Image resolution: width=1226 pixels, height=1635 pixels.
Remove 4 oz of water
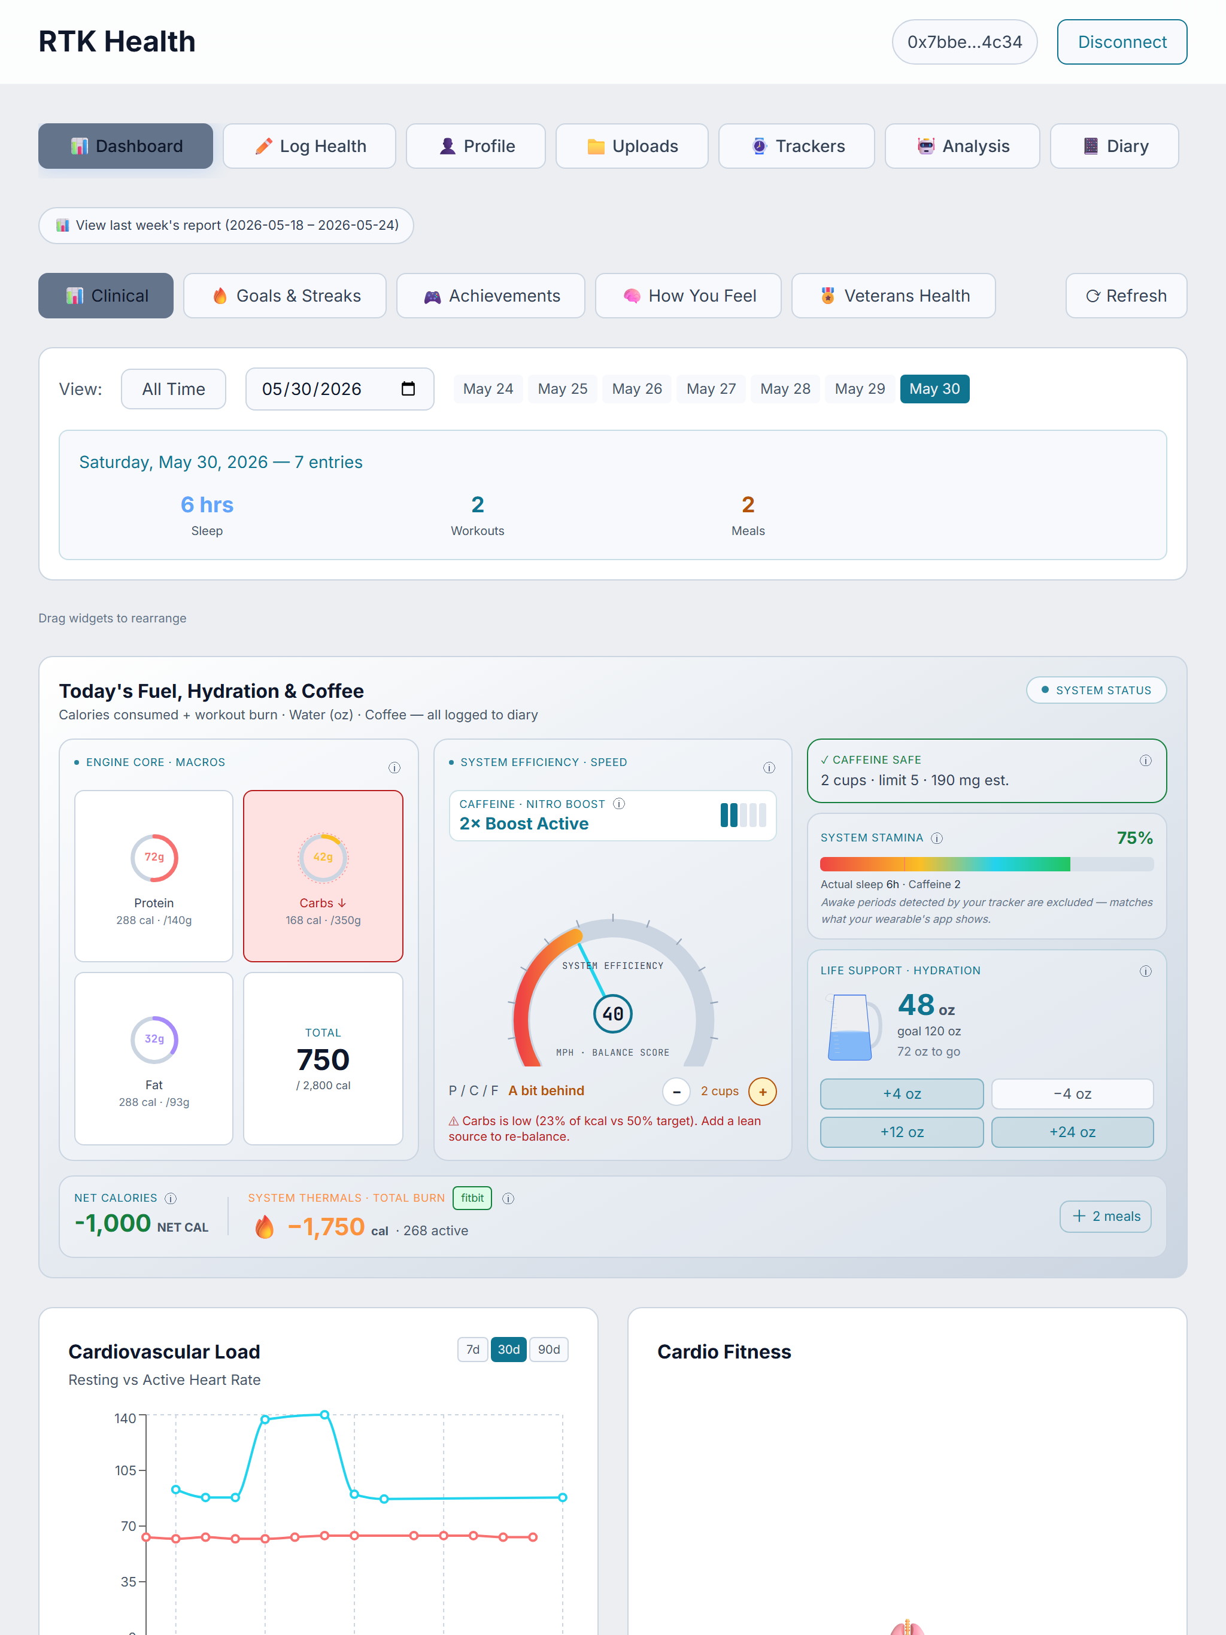[1072, 1093]
